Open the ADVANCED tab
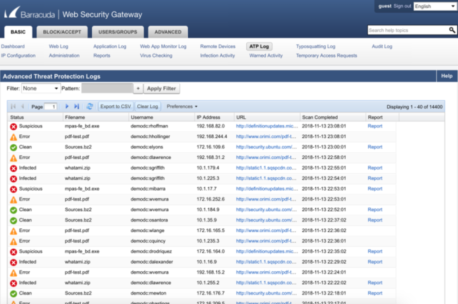The height and width of the screenshot is (304, 458). pos(168,32)
